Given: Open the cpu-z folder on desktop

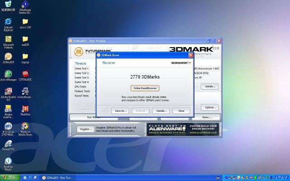Looking at the screenshot, I should tap(25, 24).
